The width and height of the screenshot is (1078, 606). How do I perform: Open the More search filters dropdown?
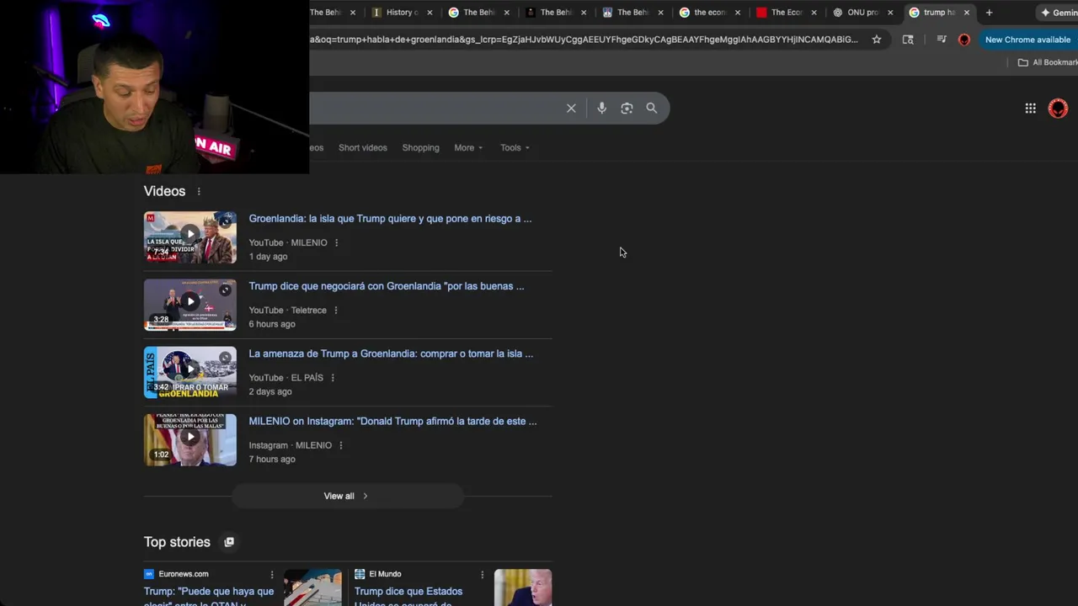[468, 148]
